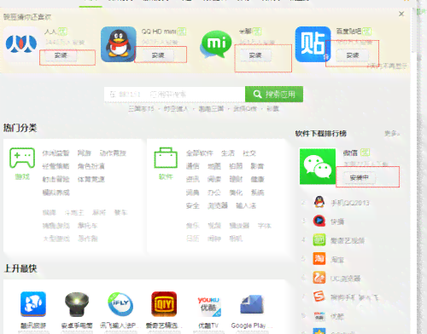Click the iQIYI 精选 red icon
Screen dimensions: 427x334
click(164, 304)
